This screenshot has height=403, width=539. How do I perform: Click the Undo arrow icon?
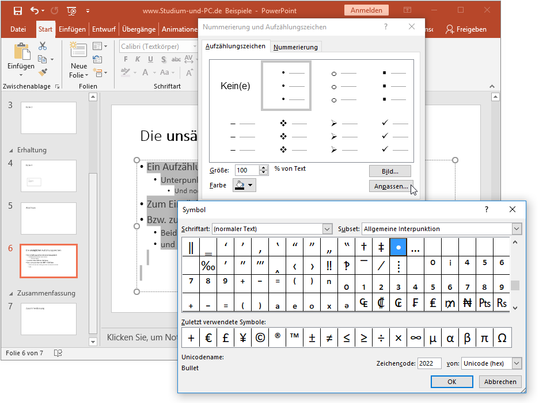(x=35, y=11)
